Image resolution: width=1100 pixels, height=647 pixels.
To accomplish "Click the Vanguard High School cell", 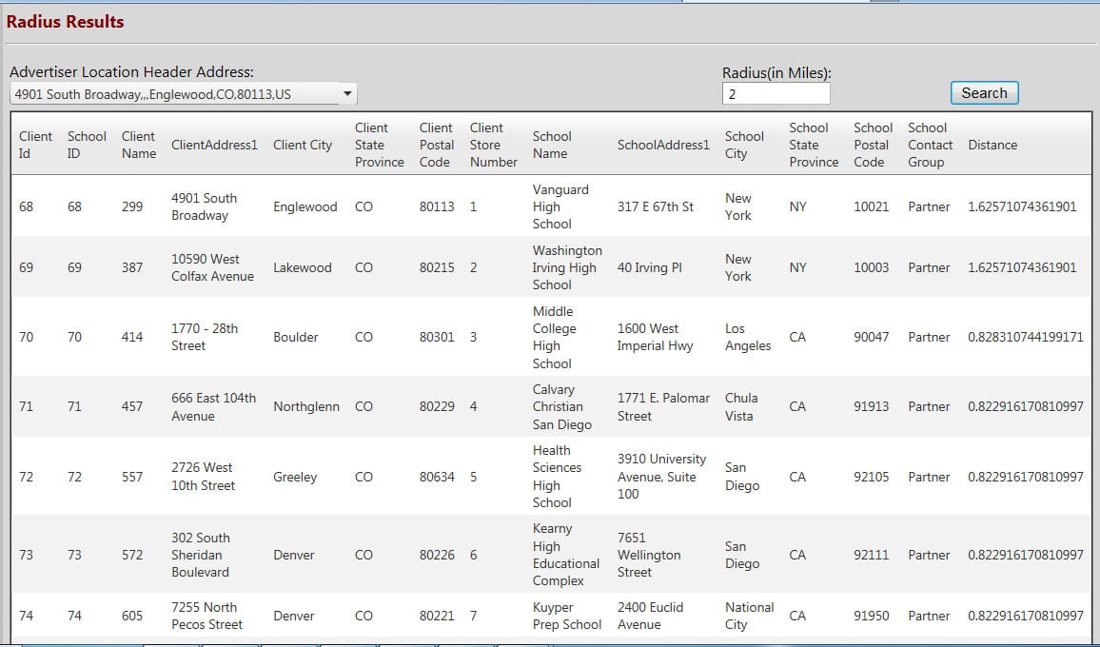I will 560,206.
